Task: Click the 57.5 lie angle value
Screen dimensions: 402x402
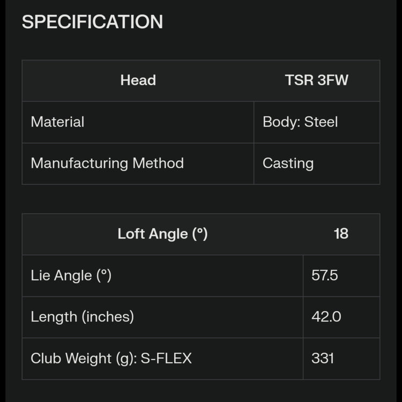Action: tap(325, 276)
